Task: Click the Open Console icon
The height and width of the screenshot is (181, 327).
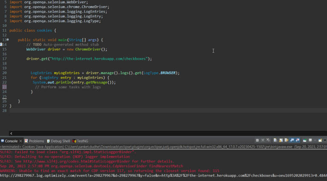Action: coord(320,140)
